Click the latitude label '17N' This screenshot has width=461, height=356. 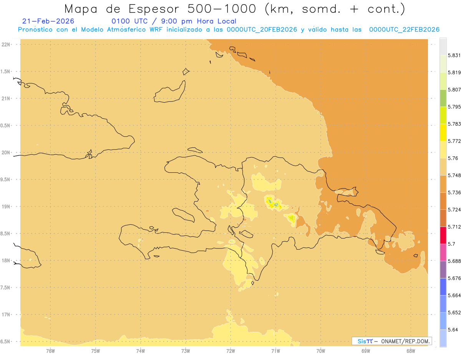(7, 315)
